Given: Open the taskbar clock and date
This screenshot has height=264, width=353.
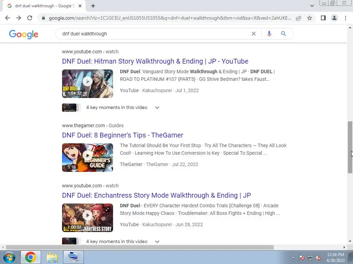Looking at the screenshot, I should click(335, 257).
